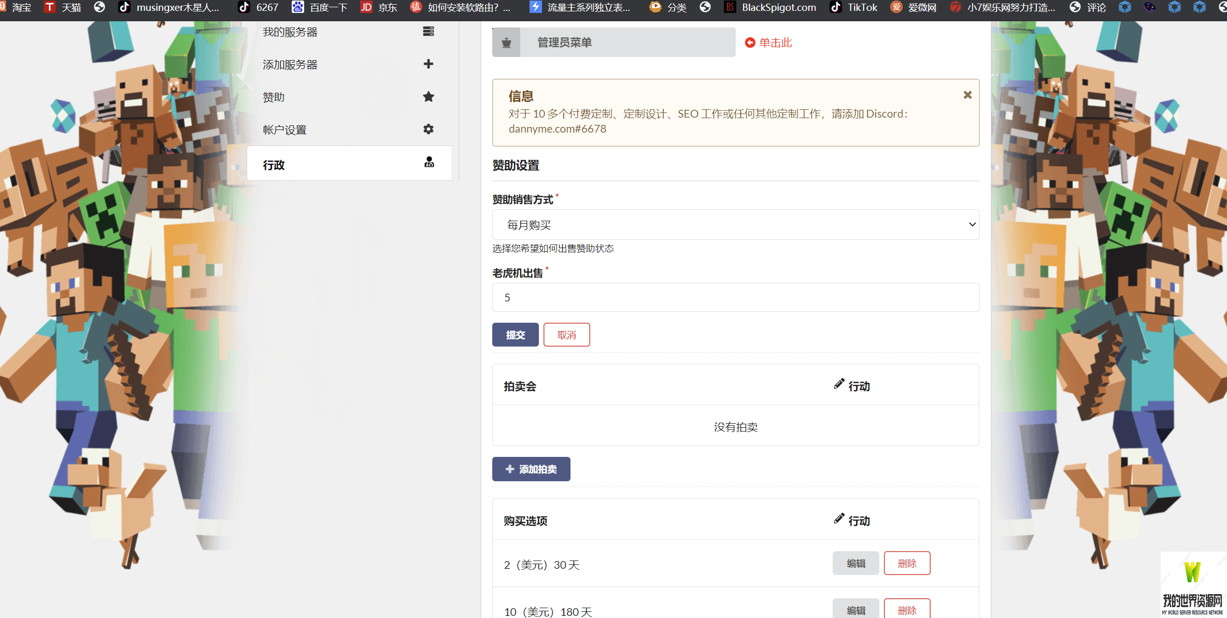Click the crown icon in 管理员菜单
1227x618 pixels.
[506, 42]
